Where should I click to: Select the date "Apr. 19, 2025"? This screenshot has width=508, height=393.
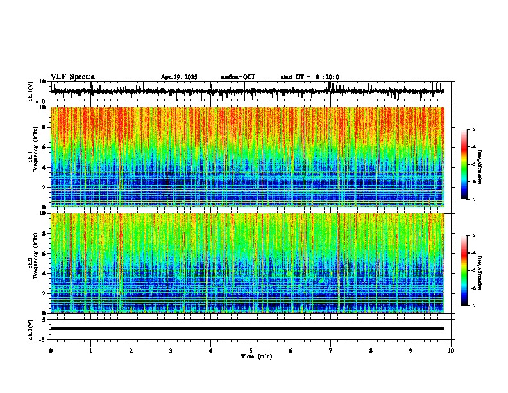pos(179,77)
